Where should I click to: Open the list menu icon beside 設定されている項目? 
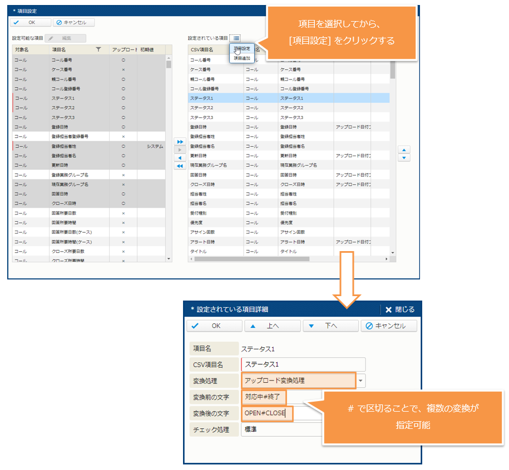[x=236, y=38]
